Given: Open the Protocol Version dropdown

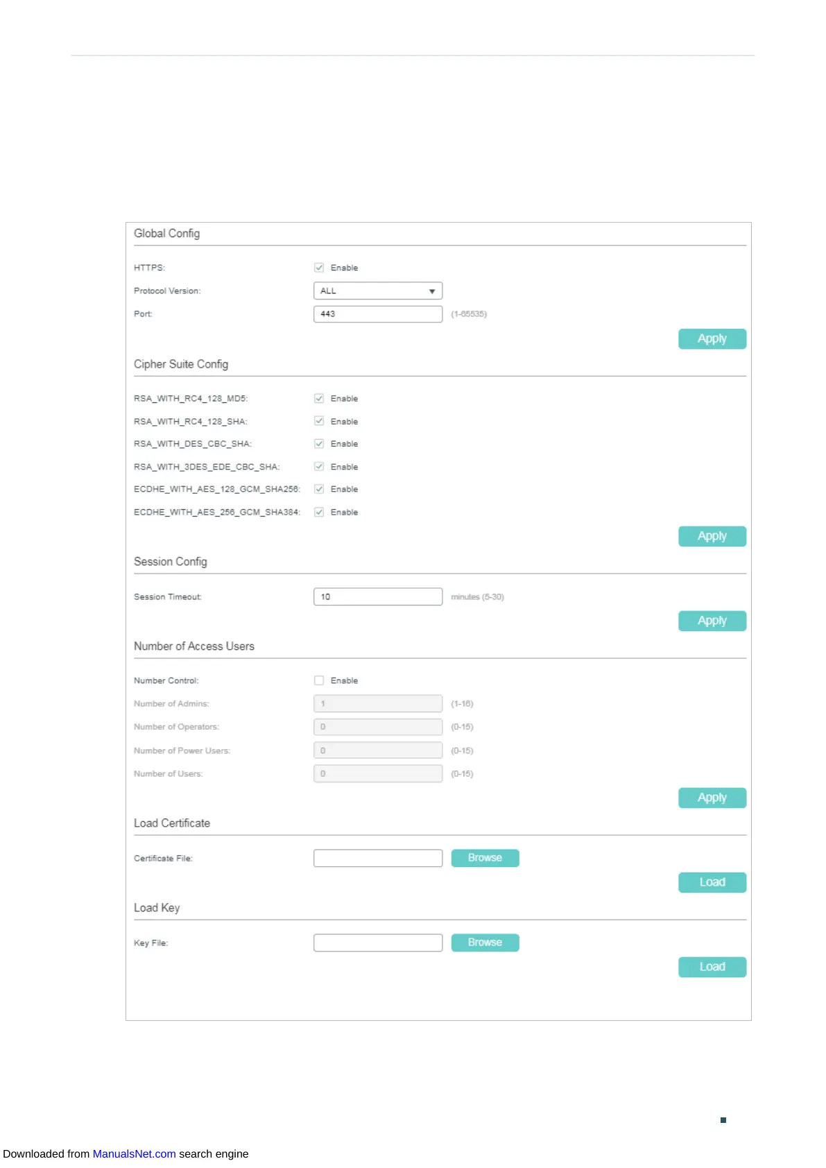Looking at the screenshot, I should (377, 291).
